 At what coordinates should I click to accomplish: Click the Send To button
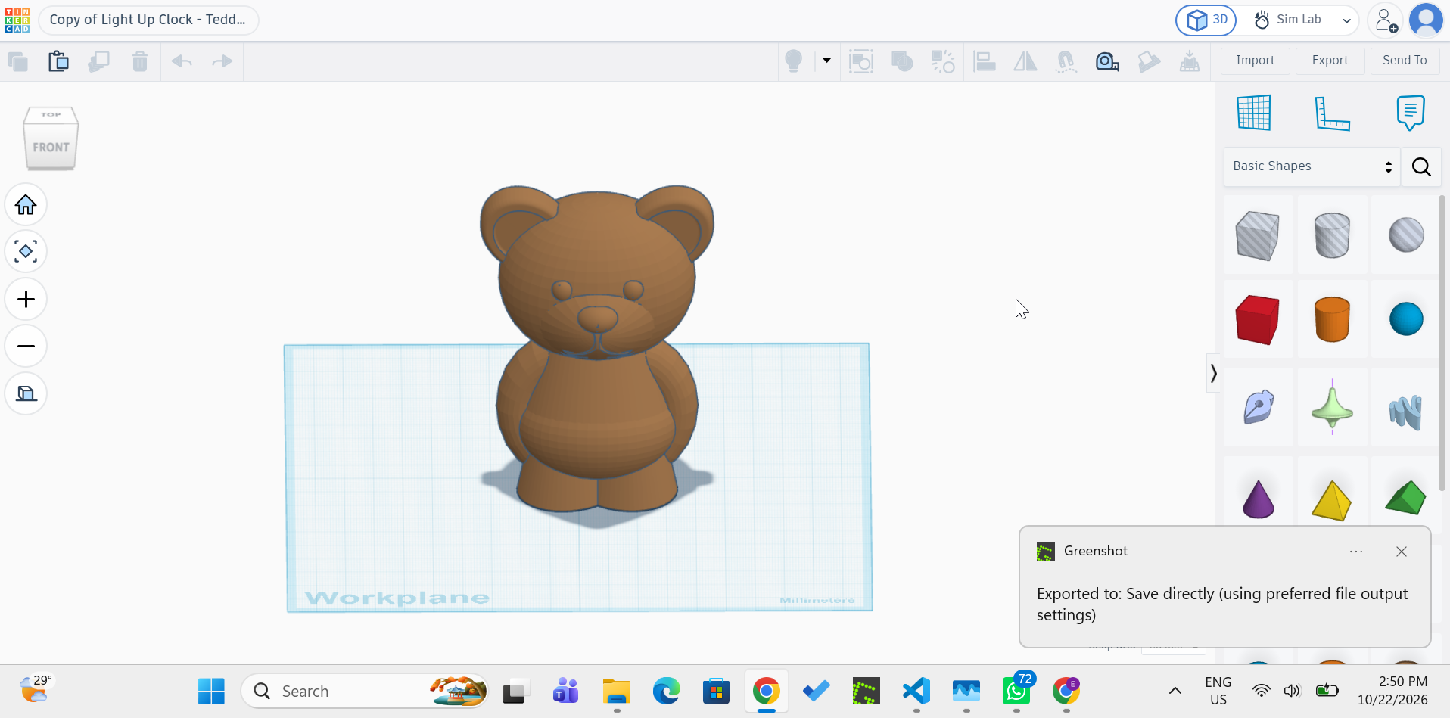point(1405,61)
